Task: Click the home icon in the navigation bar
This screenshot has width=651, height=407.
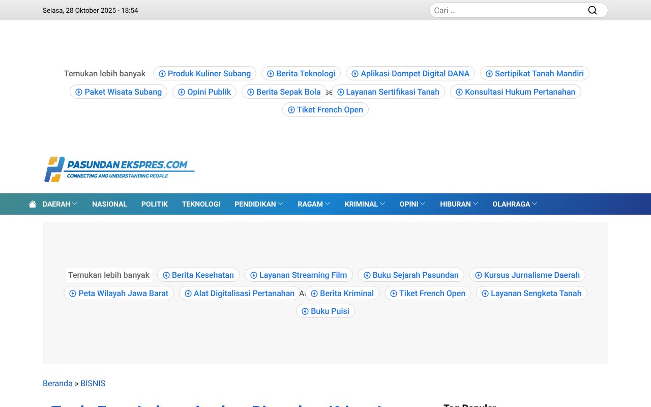Action: pos(32,203)
